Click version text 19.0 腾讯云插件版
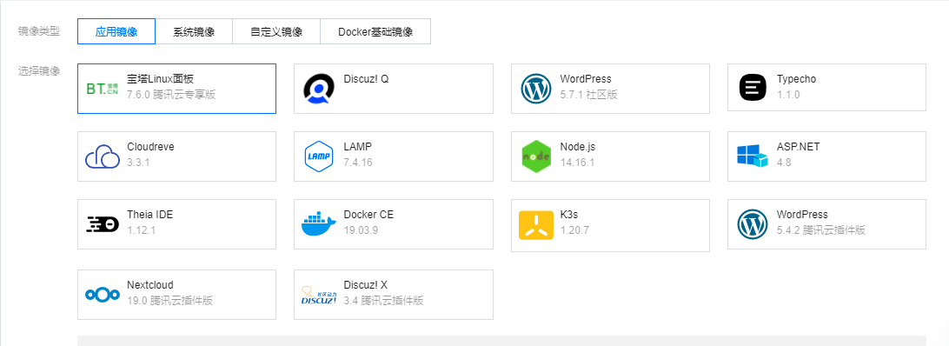 (x=170, y=301)
